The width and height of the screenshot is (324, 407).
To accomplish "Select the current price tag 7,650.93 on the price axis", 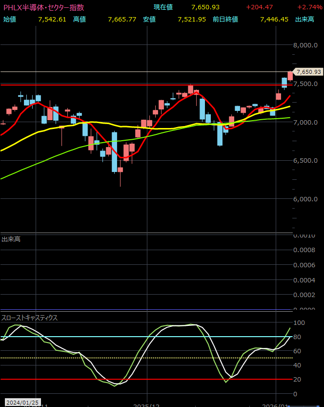I will tap(308, 72).
